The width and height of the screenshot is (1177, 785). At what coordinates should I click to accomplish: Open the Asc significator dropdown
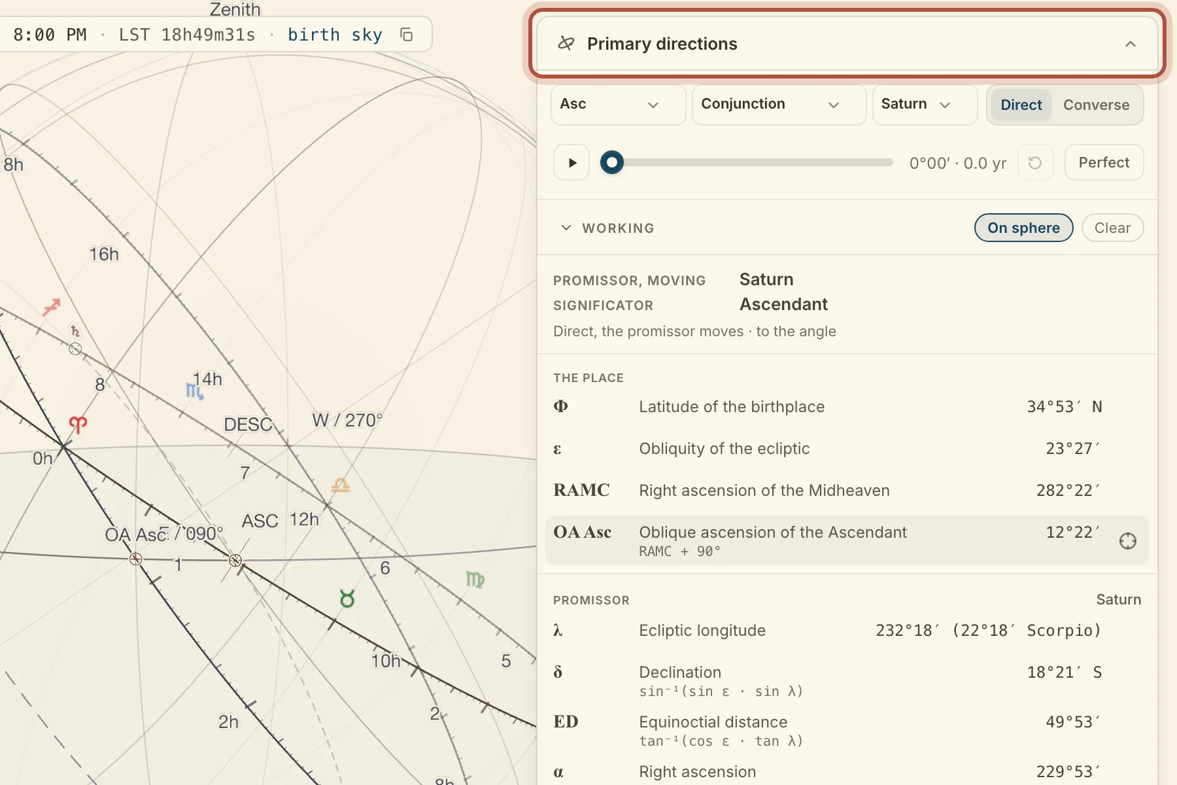pos(618,105)
